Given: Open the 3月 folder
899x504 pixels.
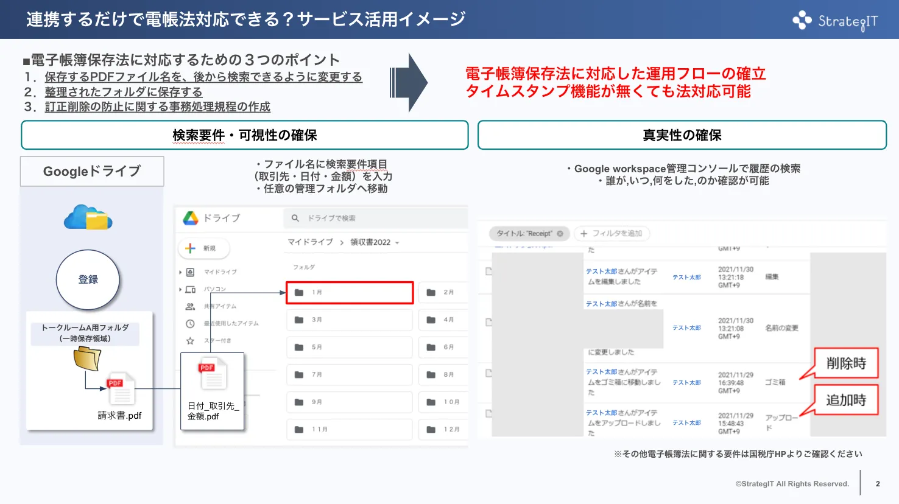Looking at the screenshot, I should tap(349, 320).
